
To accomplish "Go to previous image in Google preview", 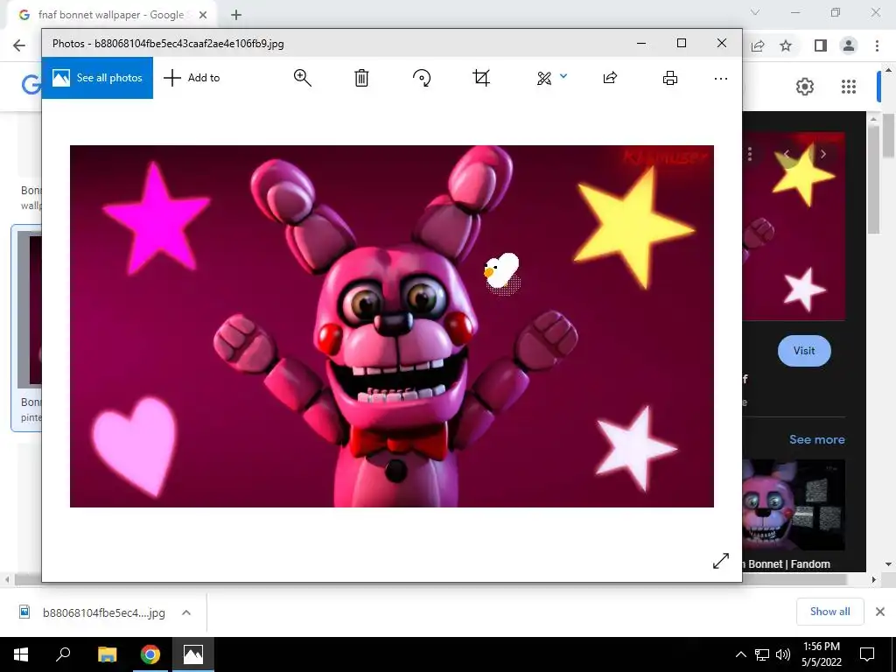I will pyautogui.click(x=787, y=154).
